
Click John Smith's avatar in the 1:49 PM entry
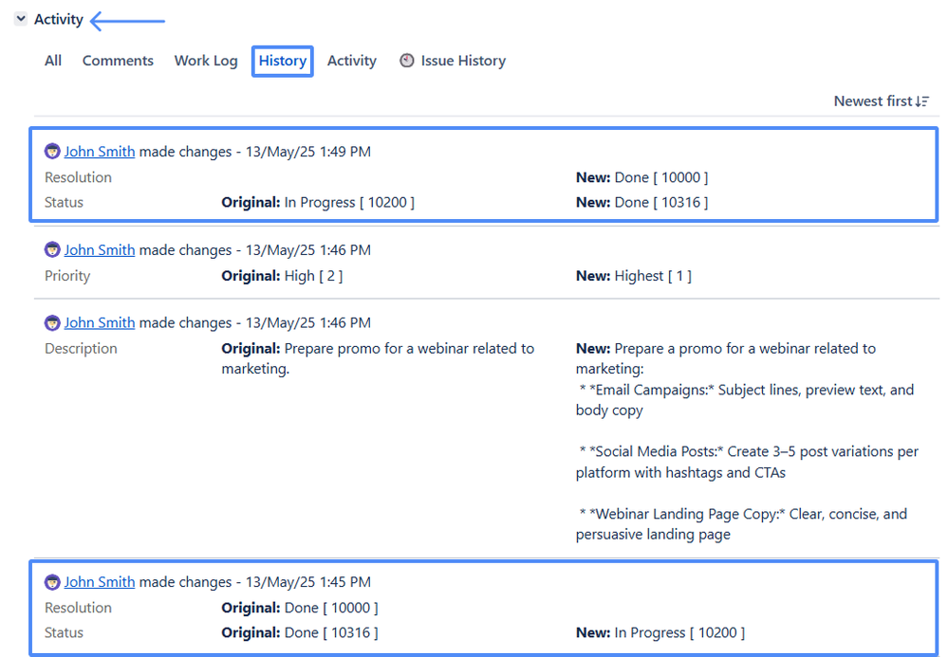coord(52,151)
